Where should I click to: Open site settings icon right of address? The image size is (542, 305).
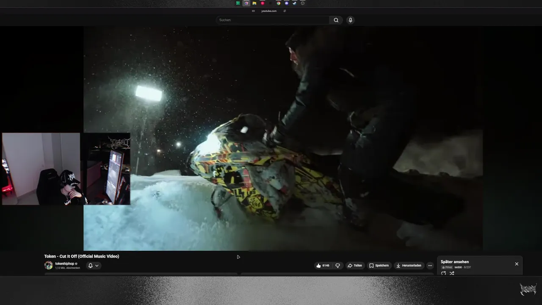click(x=285, y=11)
